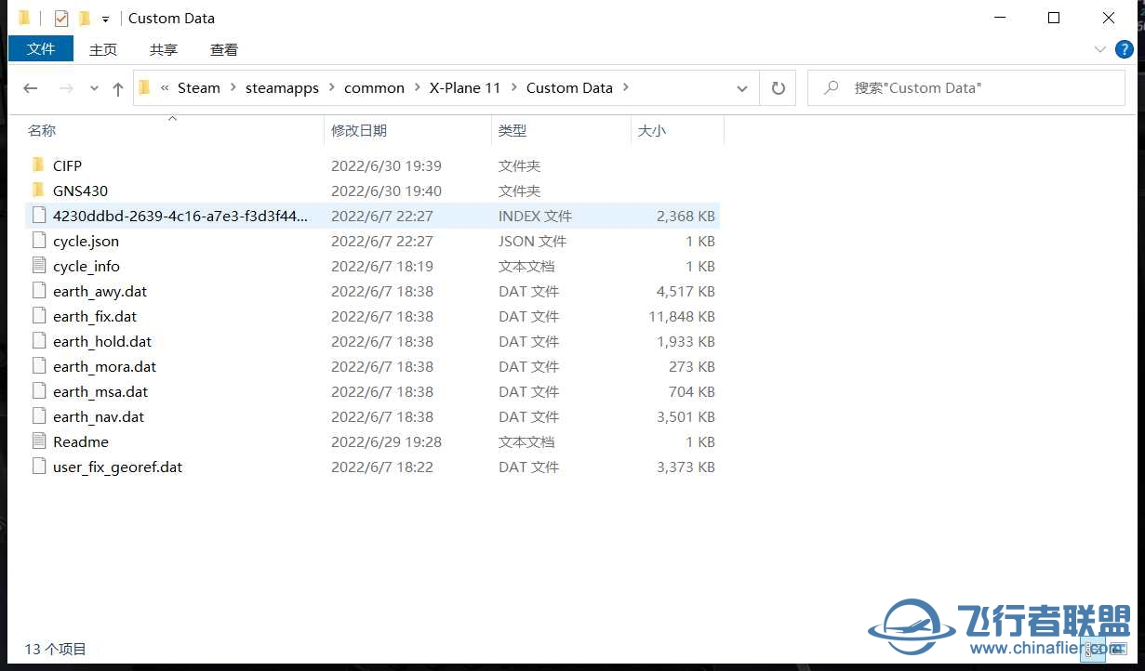The height and width of the screenshot is (671, 1145).
Task: Sort by 修改日期 column header
Action: (x=359, y=131)
